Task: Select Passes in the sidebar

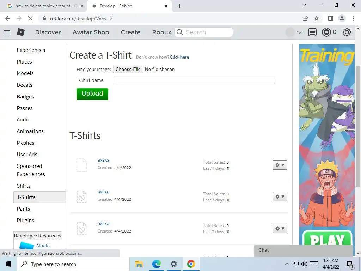Action: [25, 108]
